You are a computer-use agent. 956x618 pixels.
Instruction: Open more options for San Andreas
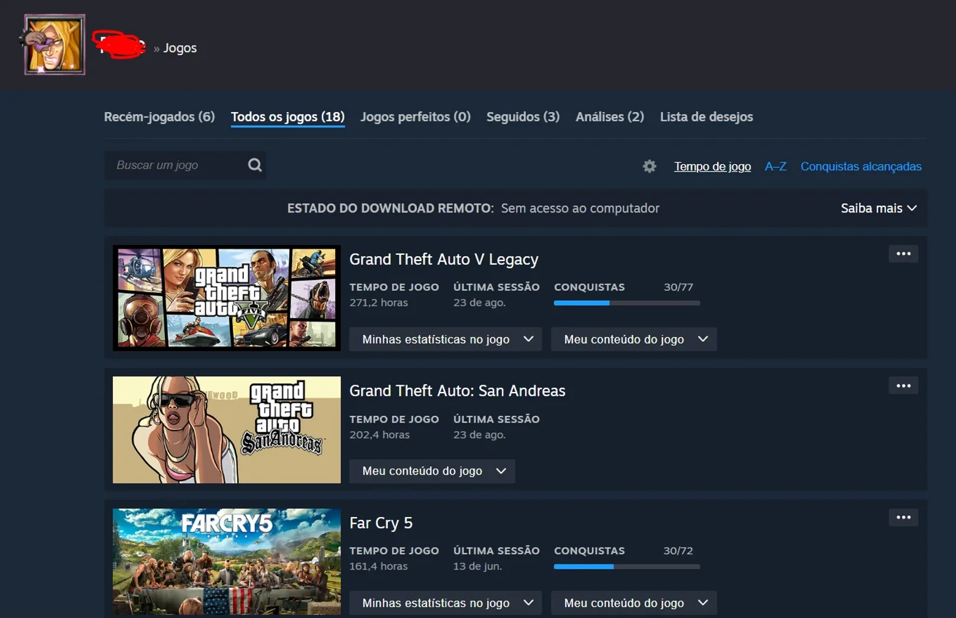pos(903,386)
